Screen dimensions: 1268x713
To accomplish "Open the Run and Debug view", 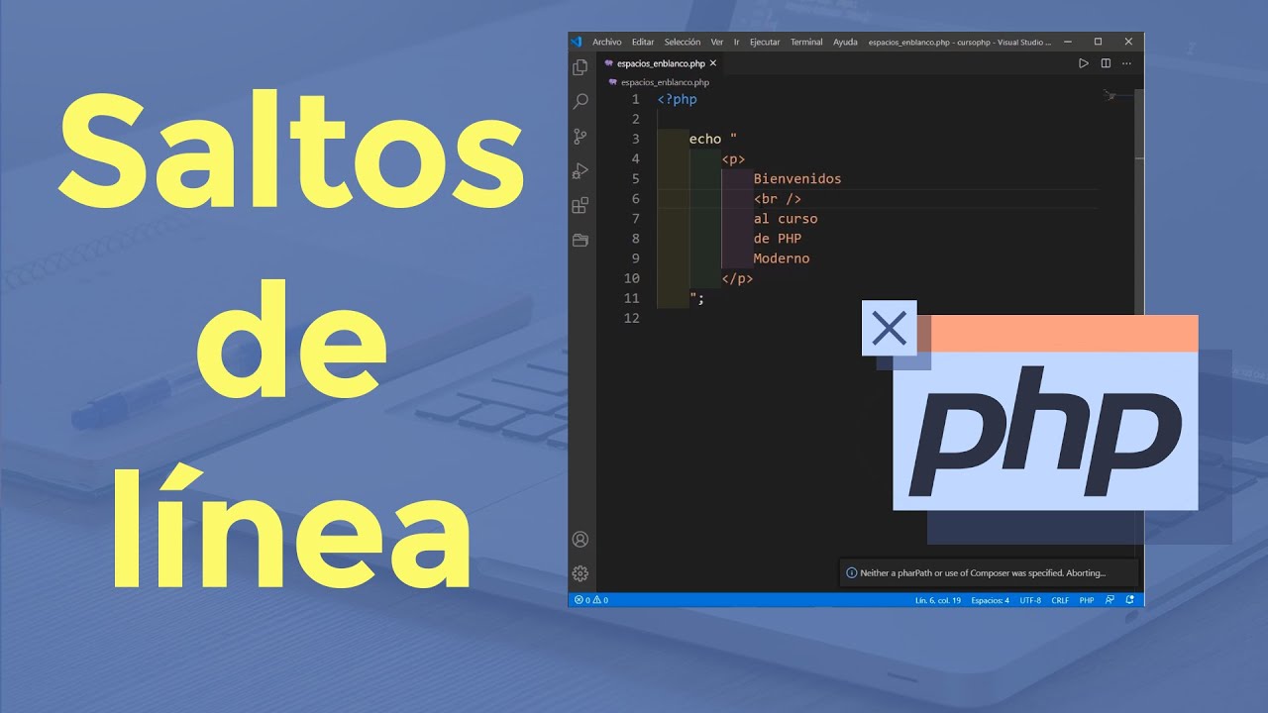I will pos(581,171).
